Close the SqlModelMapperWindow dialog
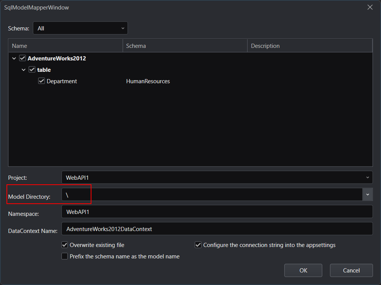Viewport: 381px width, 285px height. [370, 7]
